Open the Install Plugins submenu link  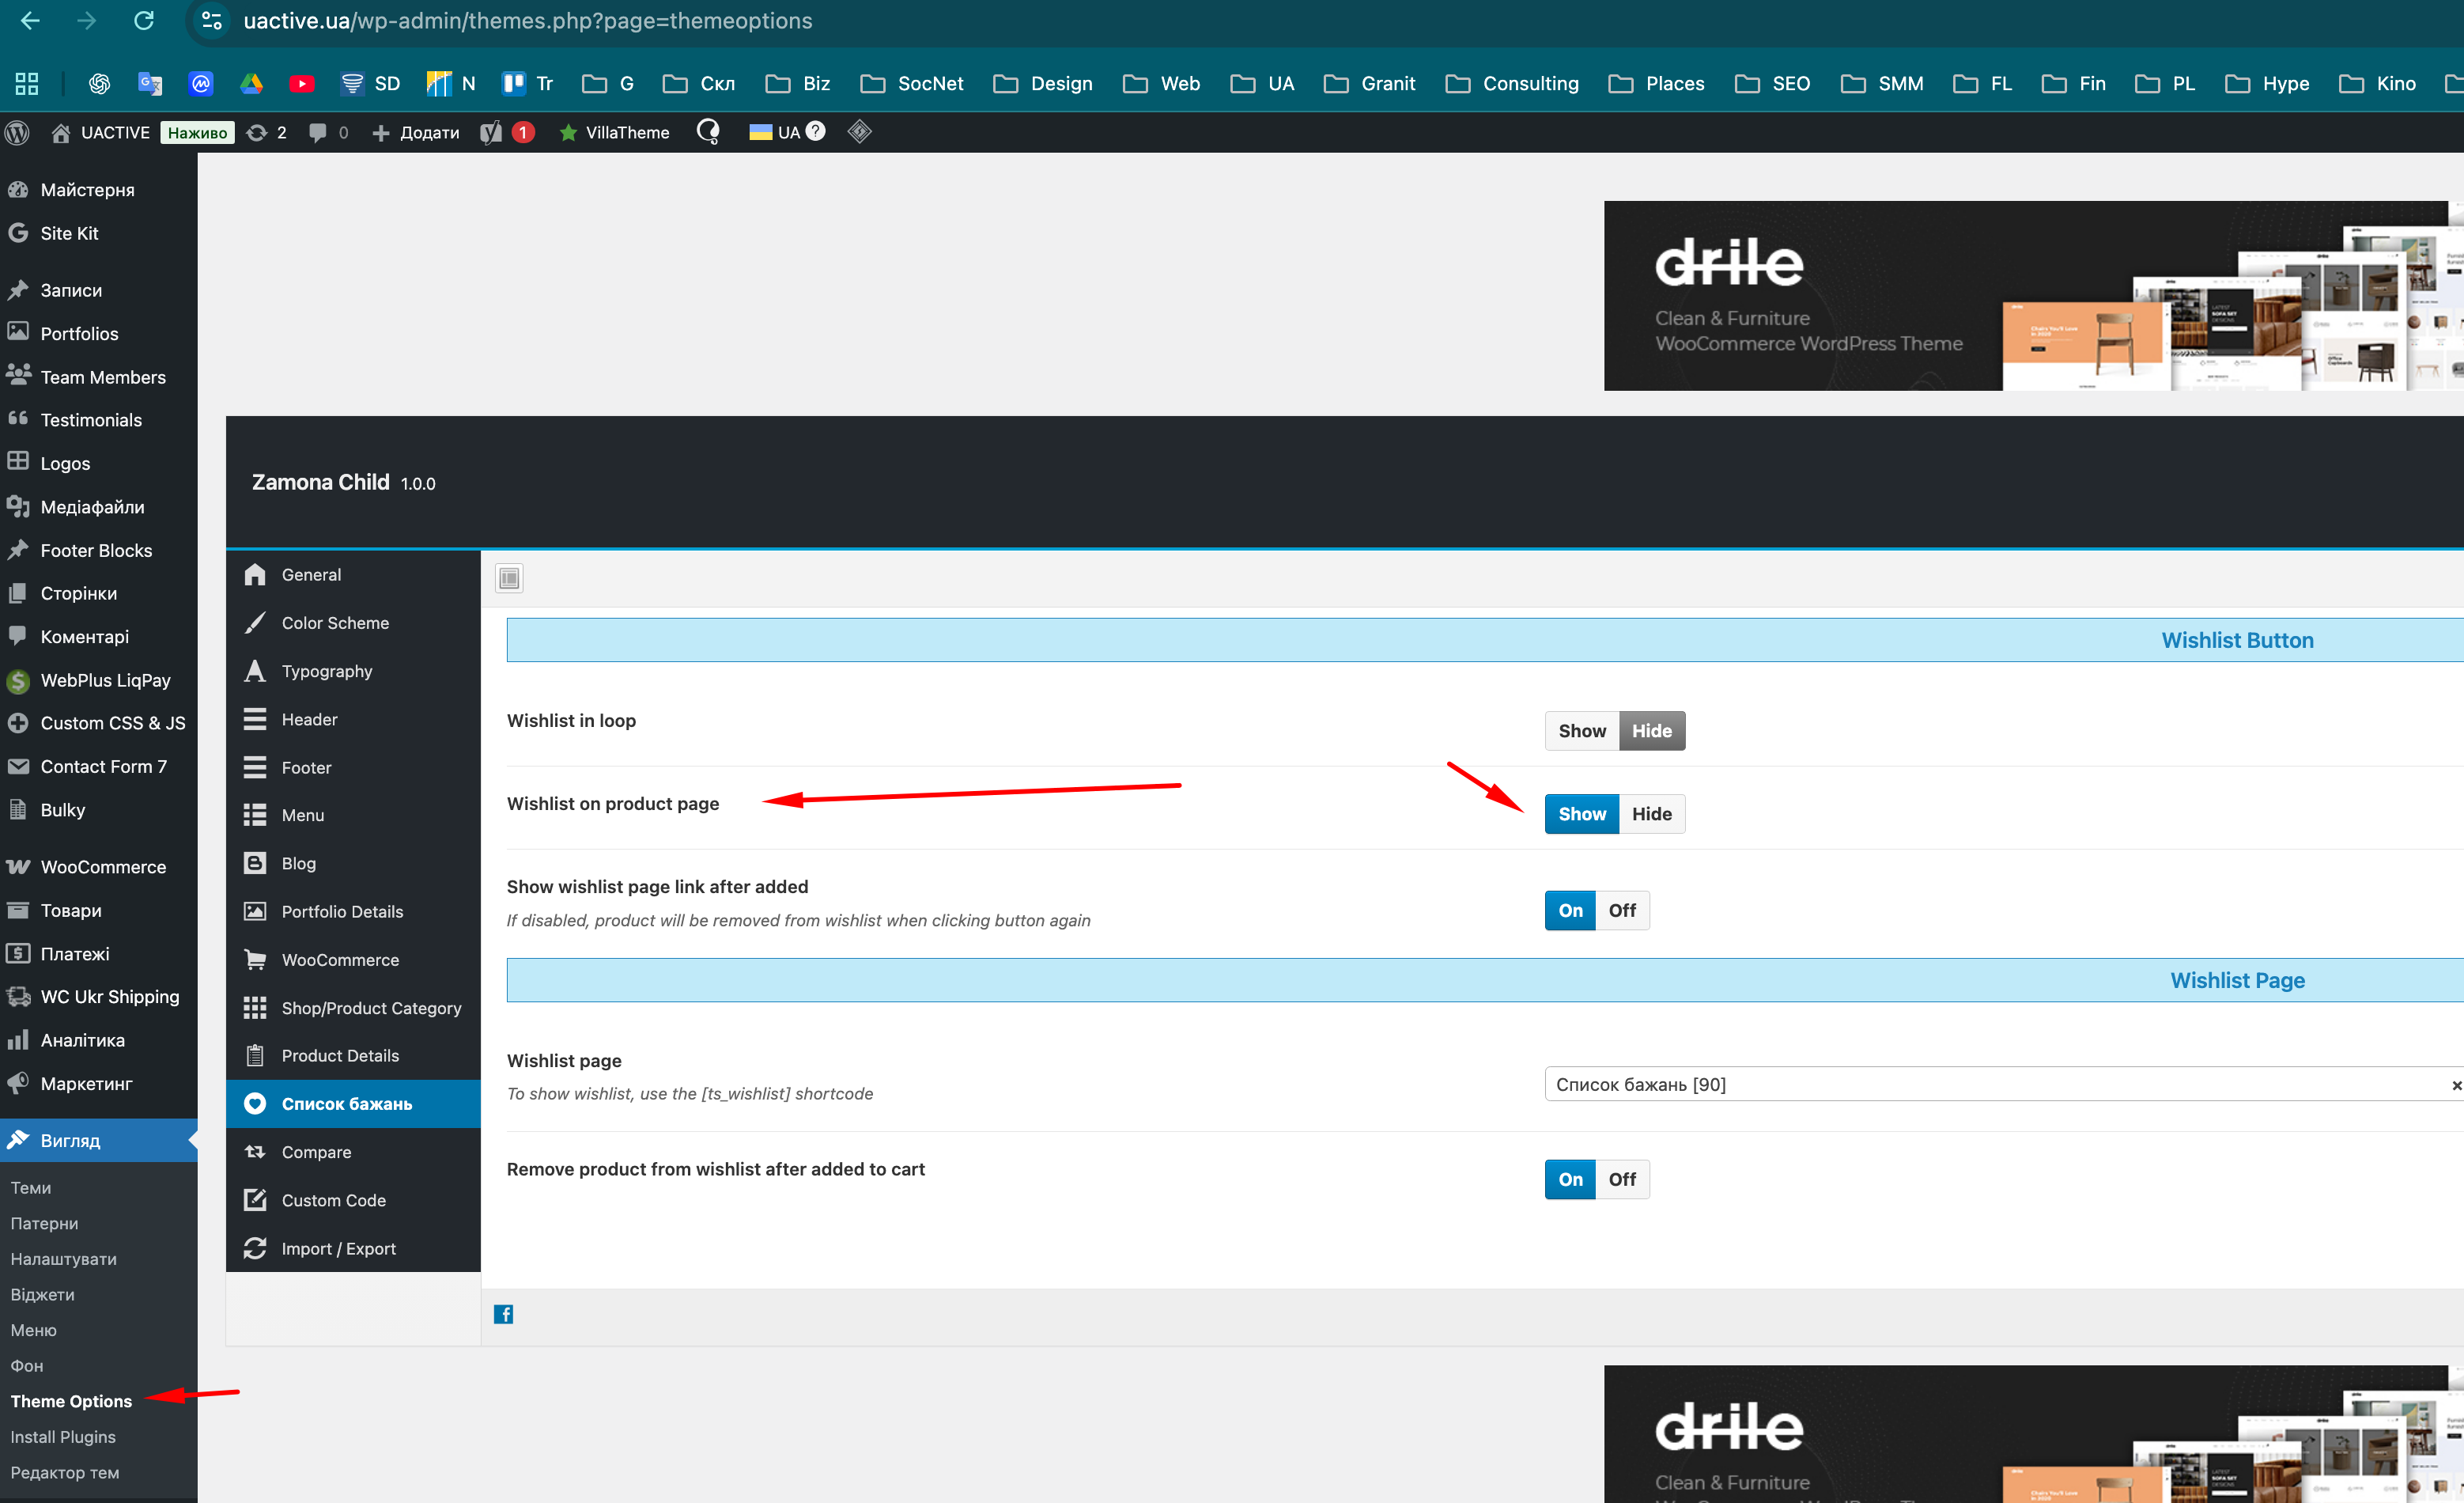[63, 1436]
